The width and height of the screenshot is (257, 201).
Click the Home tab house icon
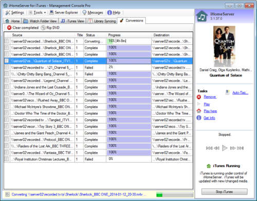[7, 21]
